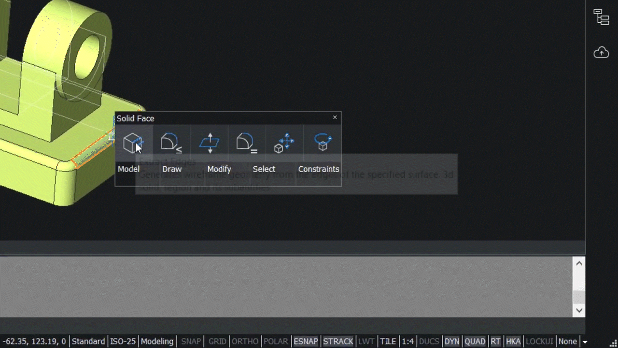Open the Standard style field in status bar
618x348 pixels.
pos(88,341)
